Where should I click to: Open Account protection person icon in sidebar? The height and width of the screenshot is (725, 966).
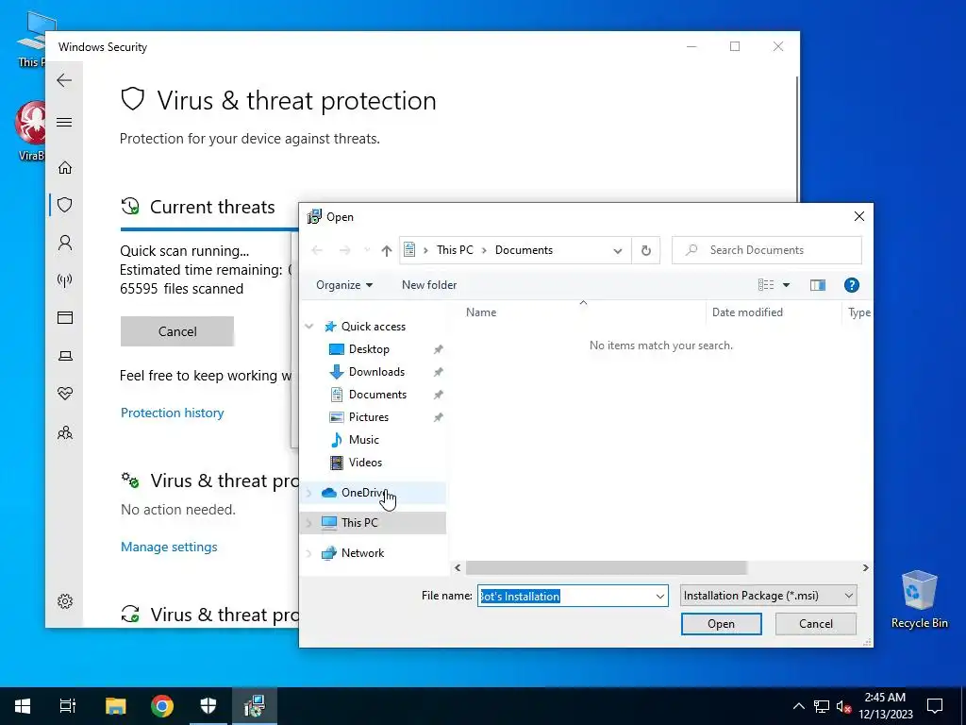(x=65, y=243)
